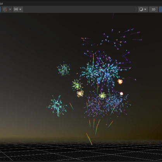
Task: Toggle 2D view mode button
Action: click(x=153, y=9)
